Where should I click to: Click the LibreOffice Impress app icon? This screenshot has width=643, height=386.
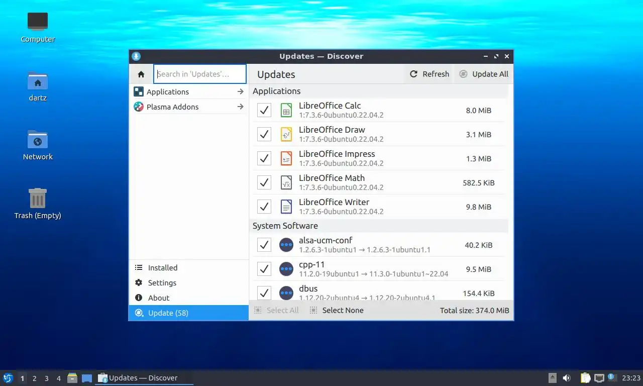pyautogui.click(x=286, y=158)
